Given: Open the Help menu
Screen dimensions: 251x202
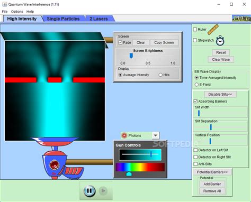Looking at the screenshot, I should click(x=30, y=12).
